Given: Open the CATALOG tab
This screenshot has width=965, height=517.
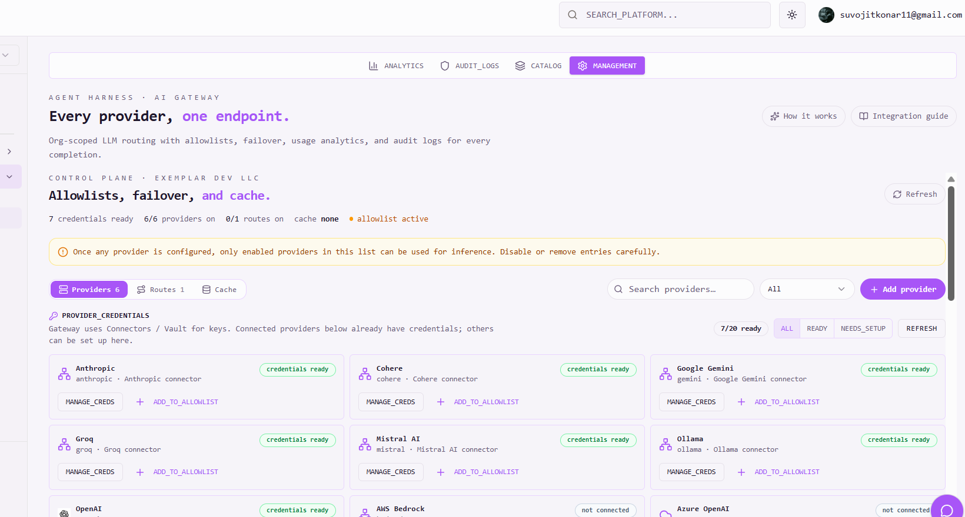Looking at the screenshot, I should [x=538, y=66].
